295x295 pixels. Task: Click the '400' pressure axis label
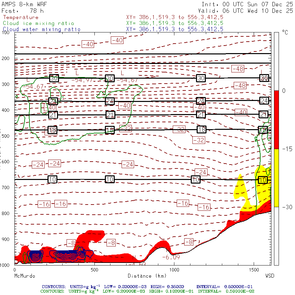pyautogui.click(x=6, y=110)
